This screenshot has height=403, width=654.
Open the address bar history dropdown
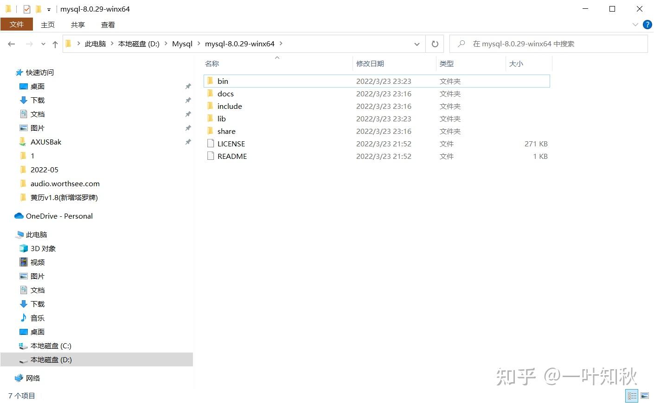click(x=417, y=43)
